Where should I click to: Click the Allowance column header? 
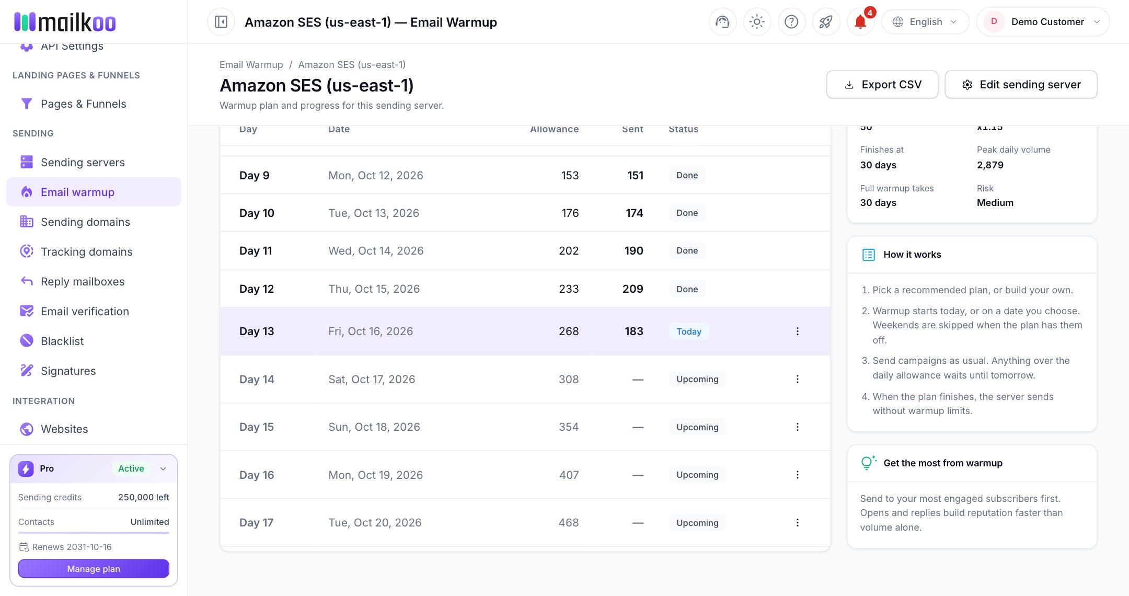point(554,129)
